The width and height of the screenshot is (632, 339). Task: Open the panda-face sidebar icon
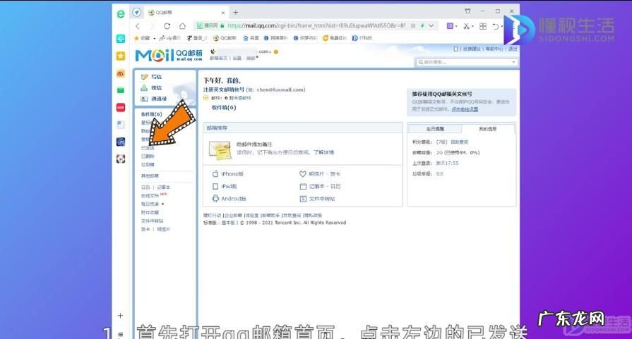click(121, 159)
